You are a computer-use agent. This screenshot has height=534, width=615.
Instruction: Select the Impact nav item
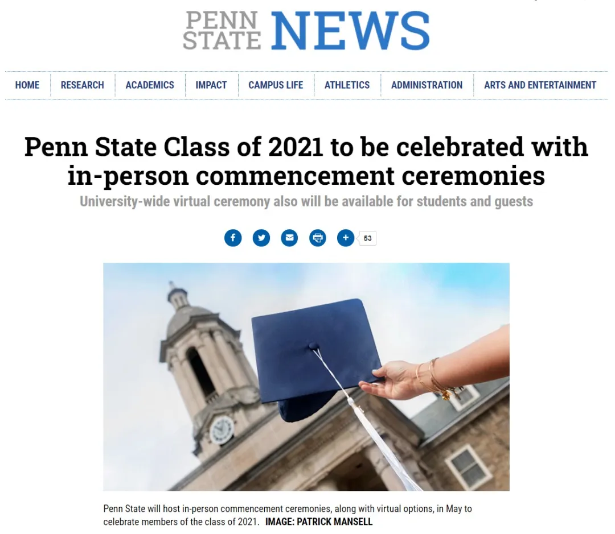tap(211, 85)
